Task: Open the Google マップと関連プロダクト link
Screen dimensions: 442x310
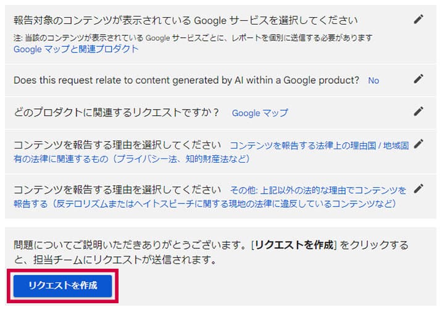Action: click(x=76, y=49)
